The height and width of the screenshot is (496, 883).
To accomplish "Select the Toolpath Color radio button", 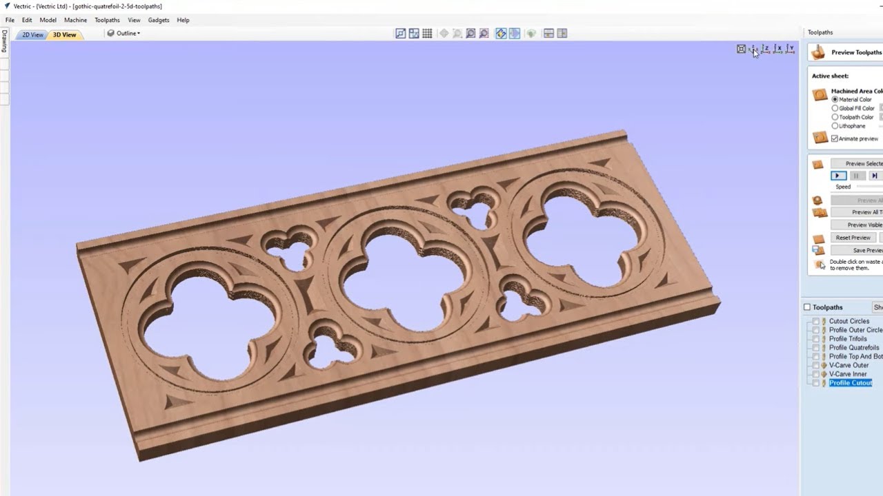I will [835, 117].
